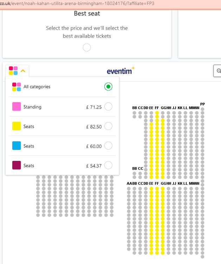Pick the top yellow seat in row FF
The image size is (221, 264).
(157, 113)
